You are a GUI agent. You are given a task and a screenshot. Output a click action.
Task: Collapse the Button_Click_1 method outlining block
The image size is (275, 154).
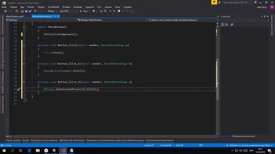click(x=24, y=64)
